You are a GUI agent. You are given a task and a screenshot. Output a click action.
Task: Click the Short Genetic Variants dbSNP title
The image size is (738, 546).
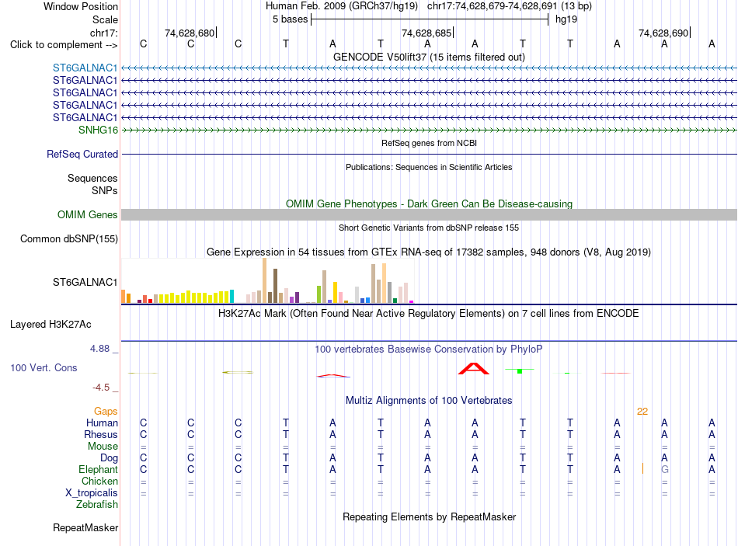click(429, 228)
